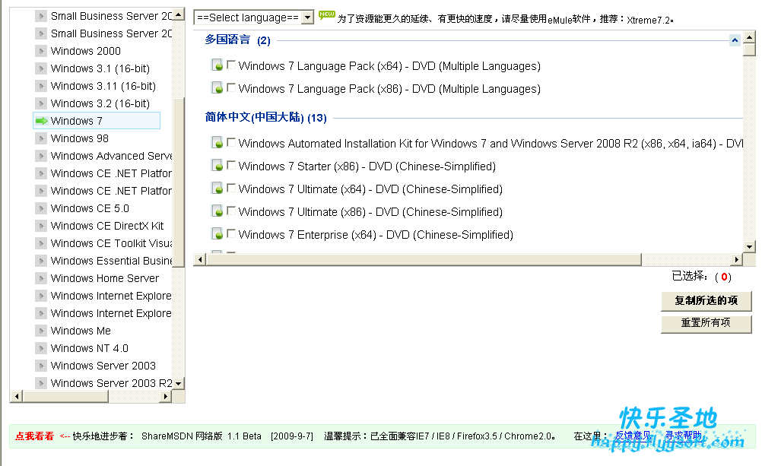
Task: Click icon beside Windows 7 Ultimate (x64)
Action: 217,189
